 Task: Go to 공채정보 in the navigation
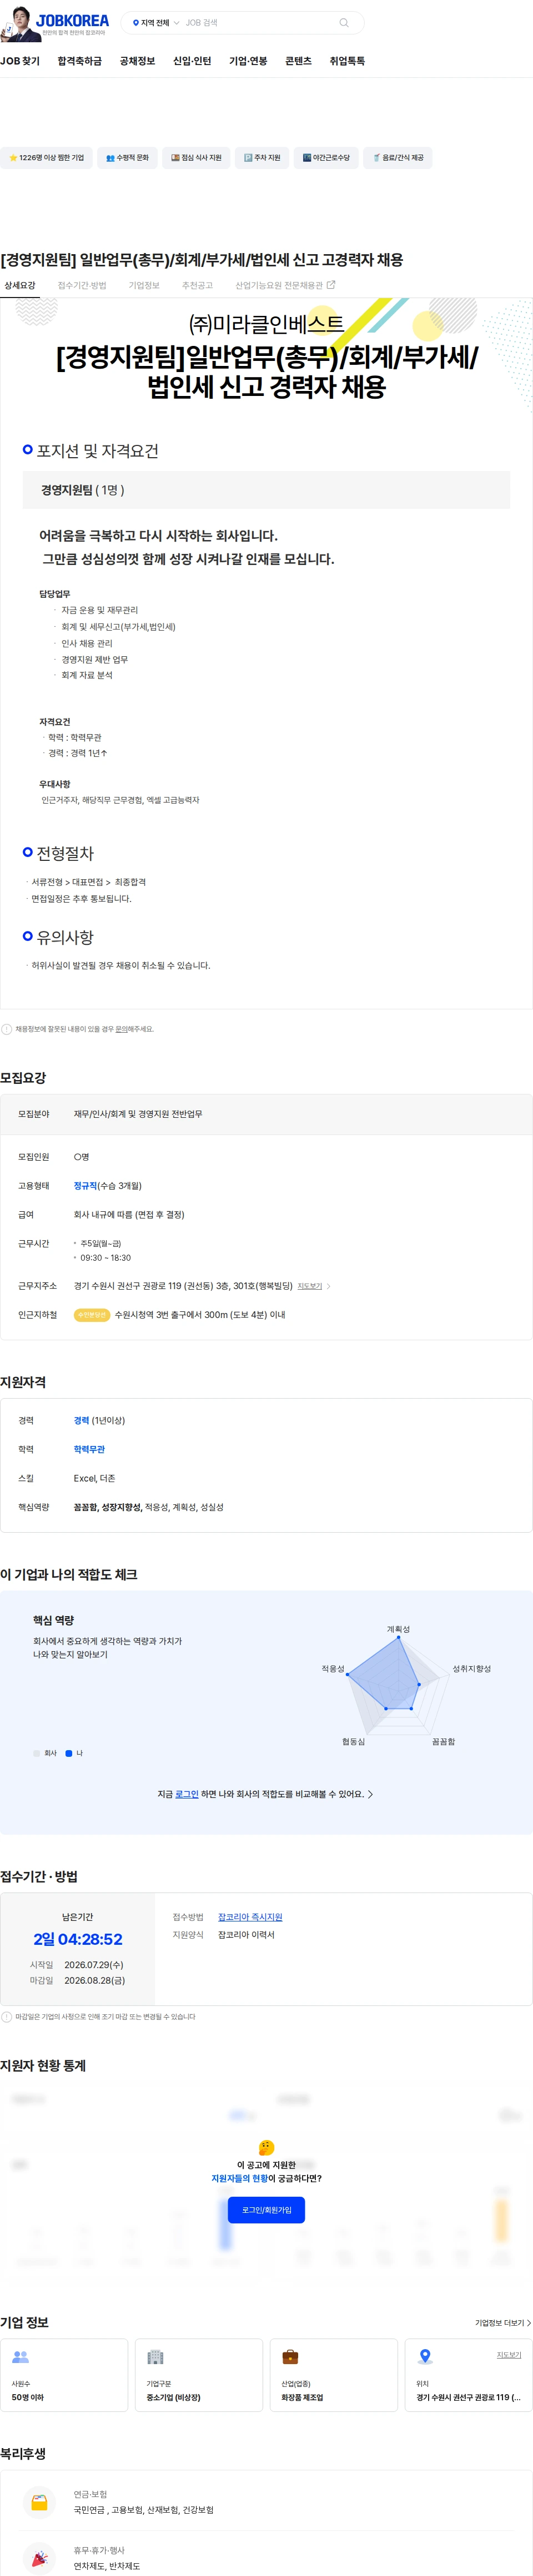click(138, 61)
